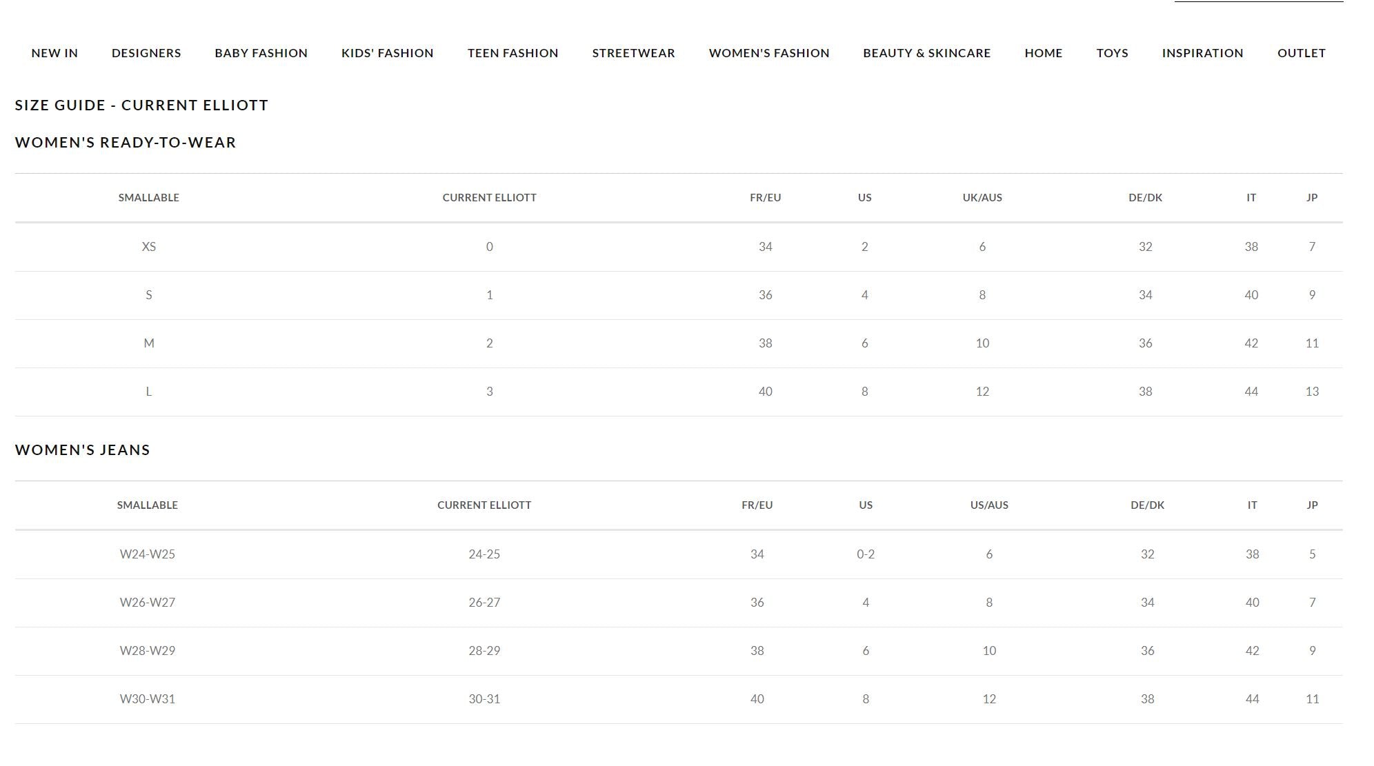Select Teen Fashion in navigation
Screen dimensions: 1374x766
pyautogui.click(x=512, y=53)
